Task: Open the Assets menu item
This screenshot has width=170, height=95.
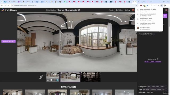Action: pos(111,10)
